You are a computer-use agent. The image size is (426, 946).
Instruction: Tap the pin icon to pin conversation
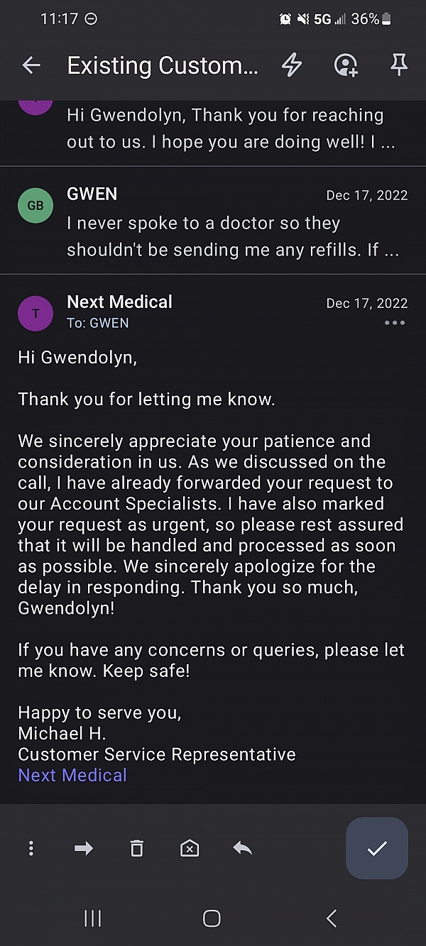click(x=398, y=65)
